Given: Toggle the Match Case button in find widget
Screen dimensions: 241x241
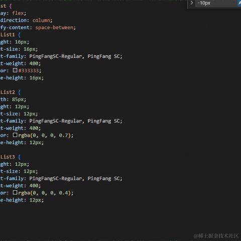Looking at the screenshot, I should tap(239, 3).
